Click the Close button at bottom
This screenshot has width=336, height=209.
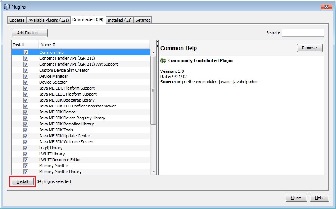pos(296,197)
